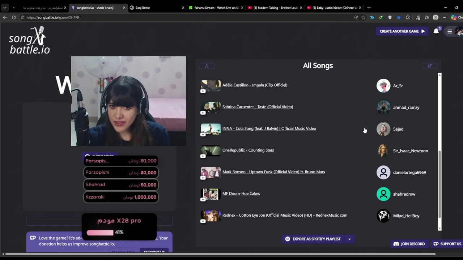View site information lock icon
The image size is (463, 260).
coord(22,17)
